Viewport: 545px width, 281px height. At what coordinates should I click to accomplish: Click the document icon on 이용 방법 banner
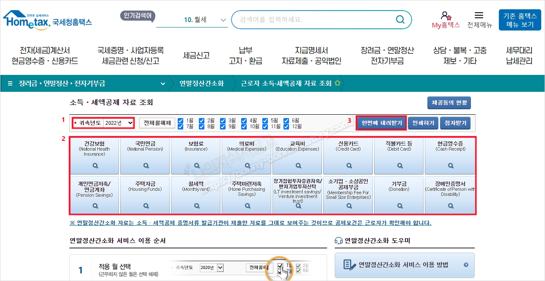coord(349,265)
